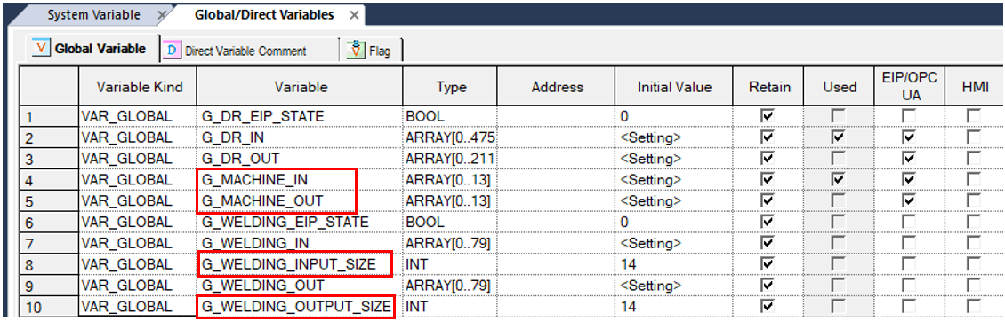Select the G_WELDING_INPUT_SIZE variable cell
Screen dimensions: 1005x321
300,264
